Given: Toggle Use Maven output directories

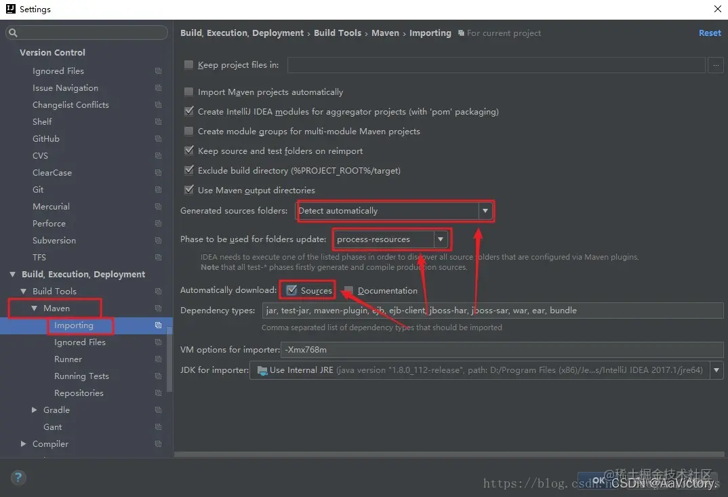Looking at the screenshot, I should [x=188, y=189].
